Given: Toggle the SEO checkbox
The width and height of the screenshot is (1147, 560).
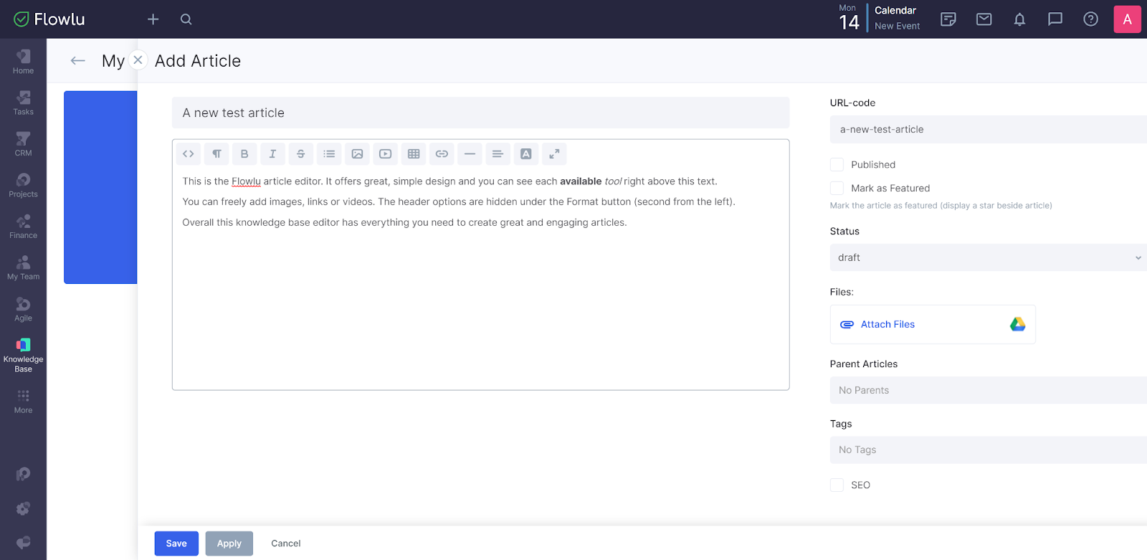Looking at the screenshot, I should 837,485.
